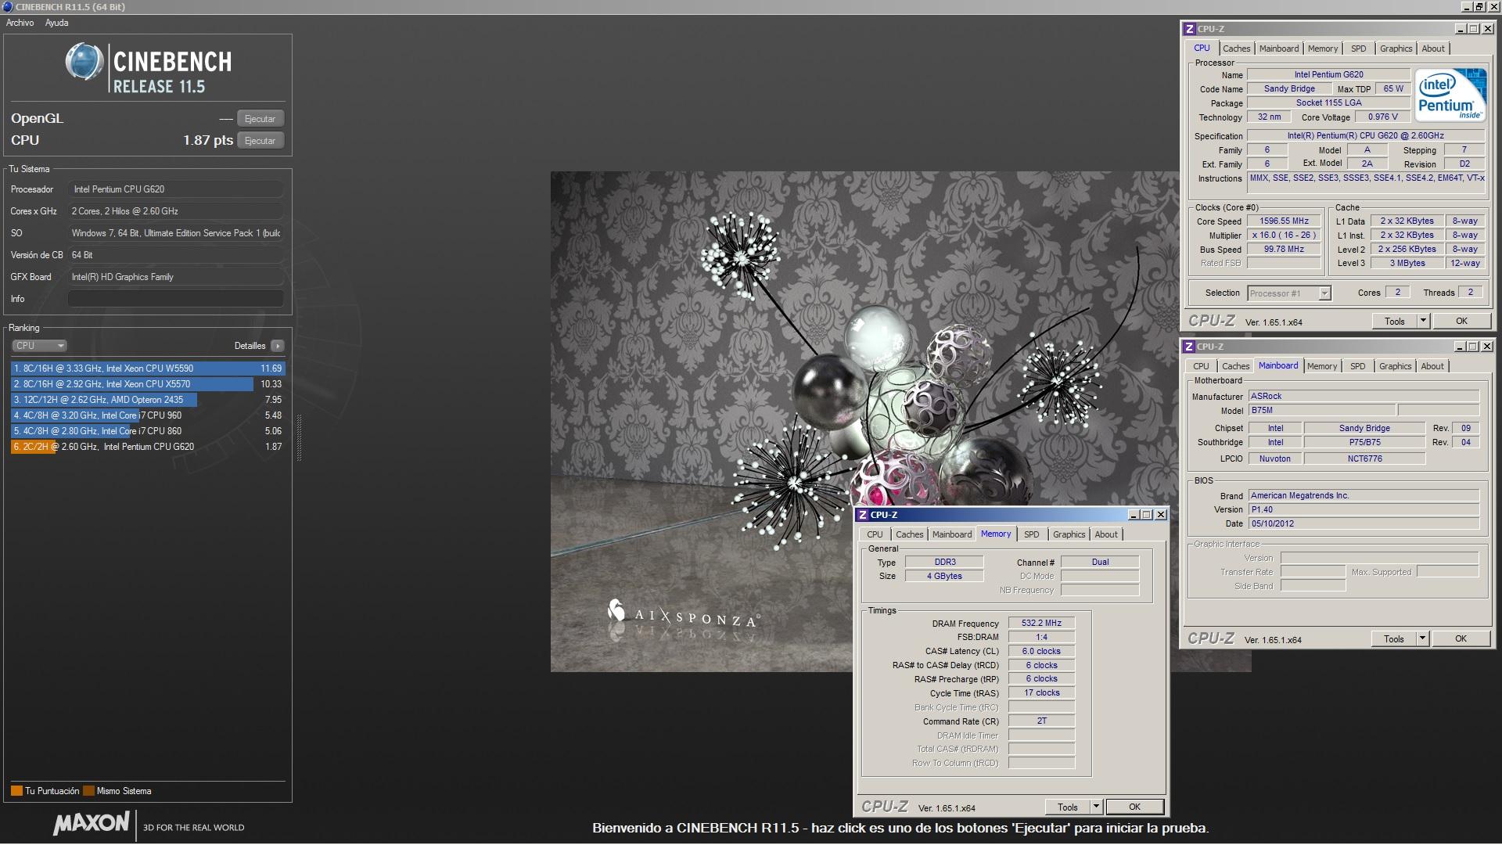1502x845 pixels.
Task: Click the GFX Board field Intel HD Graphics Family
Action: coord(176,277)
